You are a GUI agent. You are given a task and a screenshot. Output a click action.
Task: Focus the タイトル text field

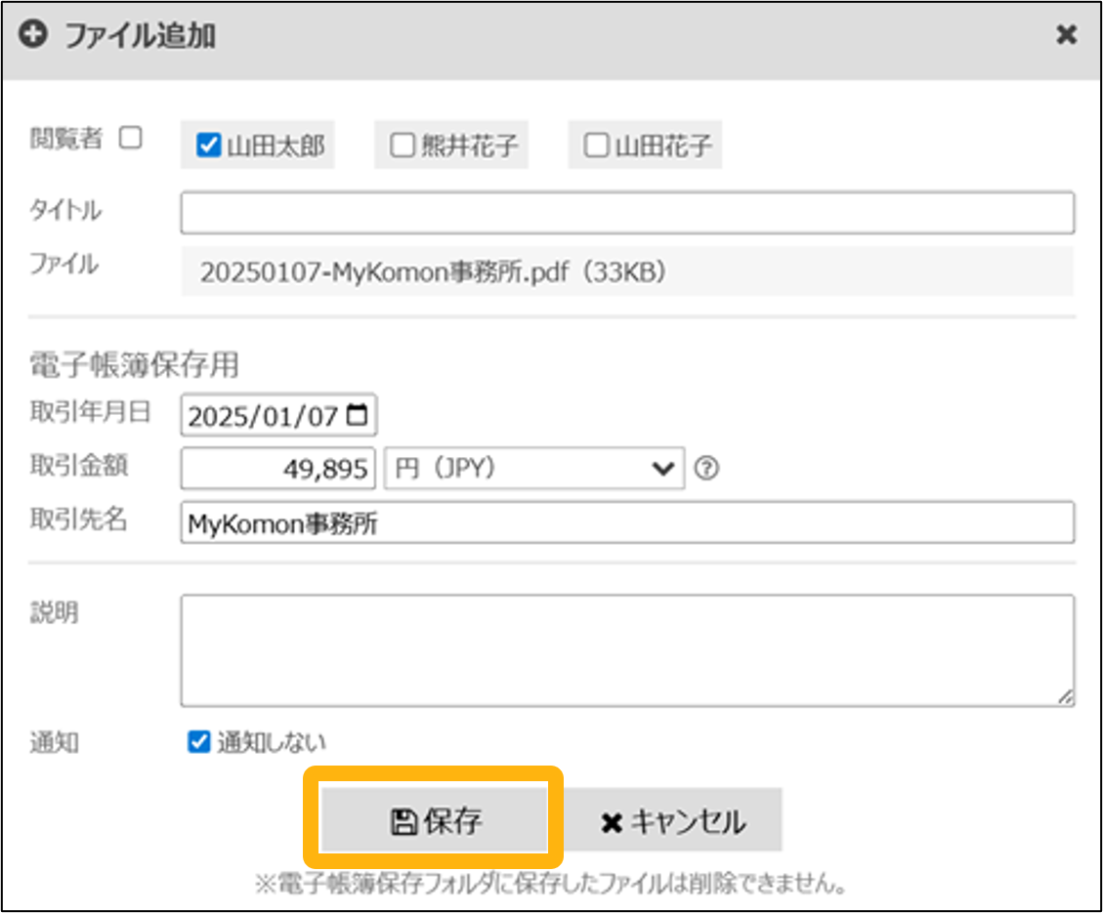point(626,213)
